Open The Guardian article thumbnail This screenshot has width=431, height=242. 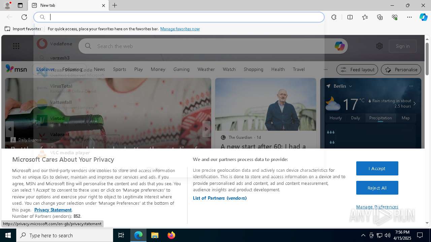[x=266, y=104]
